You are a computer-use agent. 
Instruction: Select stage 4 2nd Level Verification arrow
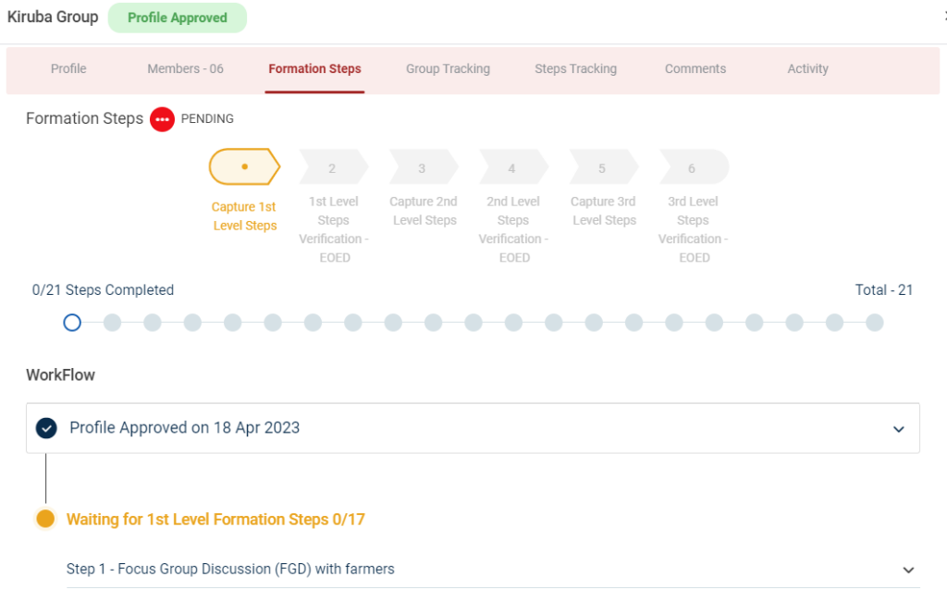pyautogui.click(x=512, y=168)
